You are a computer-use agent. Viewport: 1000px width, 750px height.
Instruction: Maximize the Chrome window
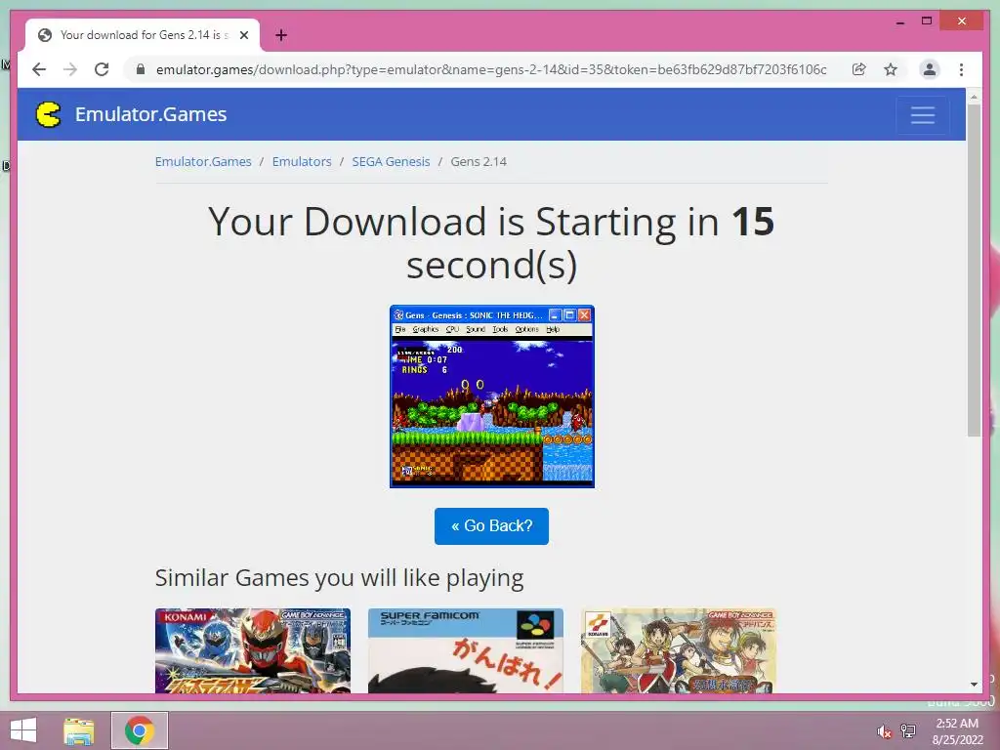click(x=927, y=21)
